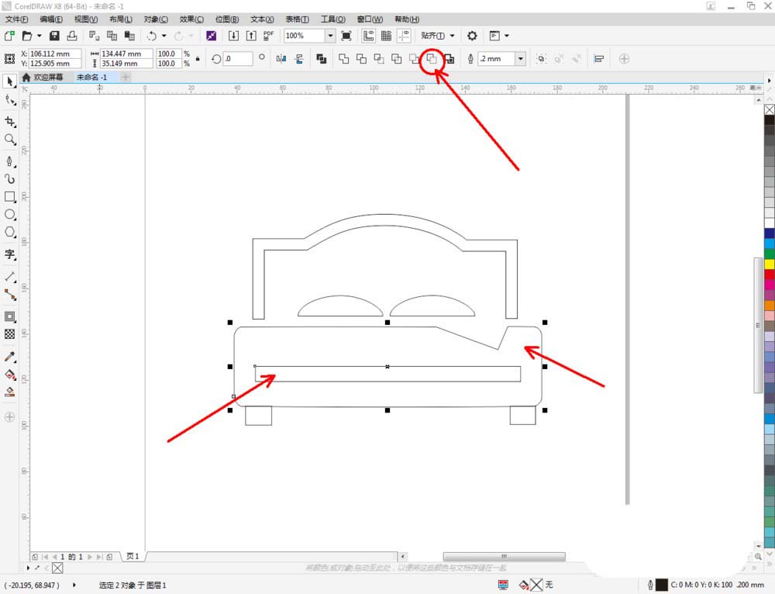Select the Polygon tool
Screen dimensions: 775x594
tap(9, 232)
